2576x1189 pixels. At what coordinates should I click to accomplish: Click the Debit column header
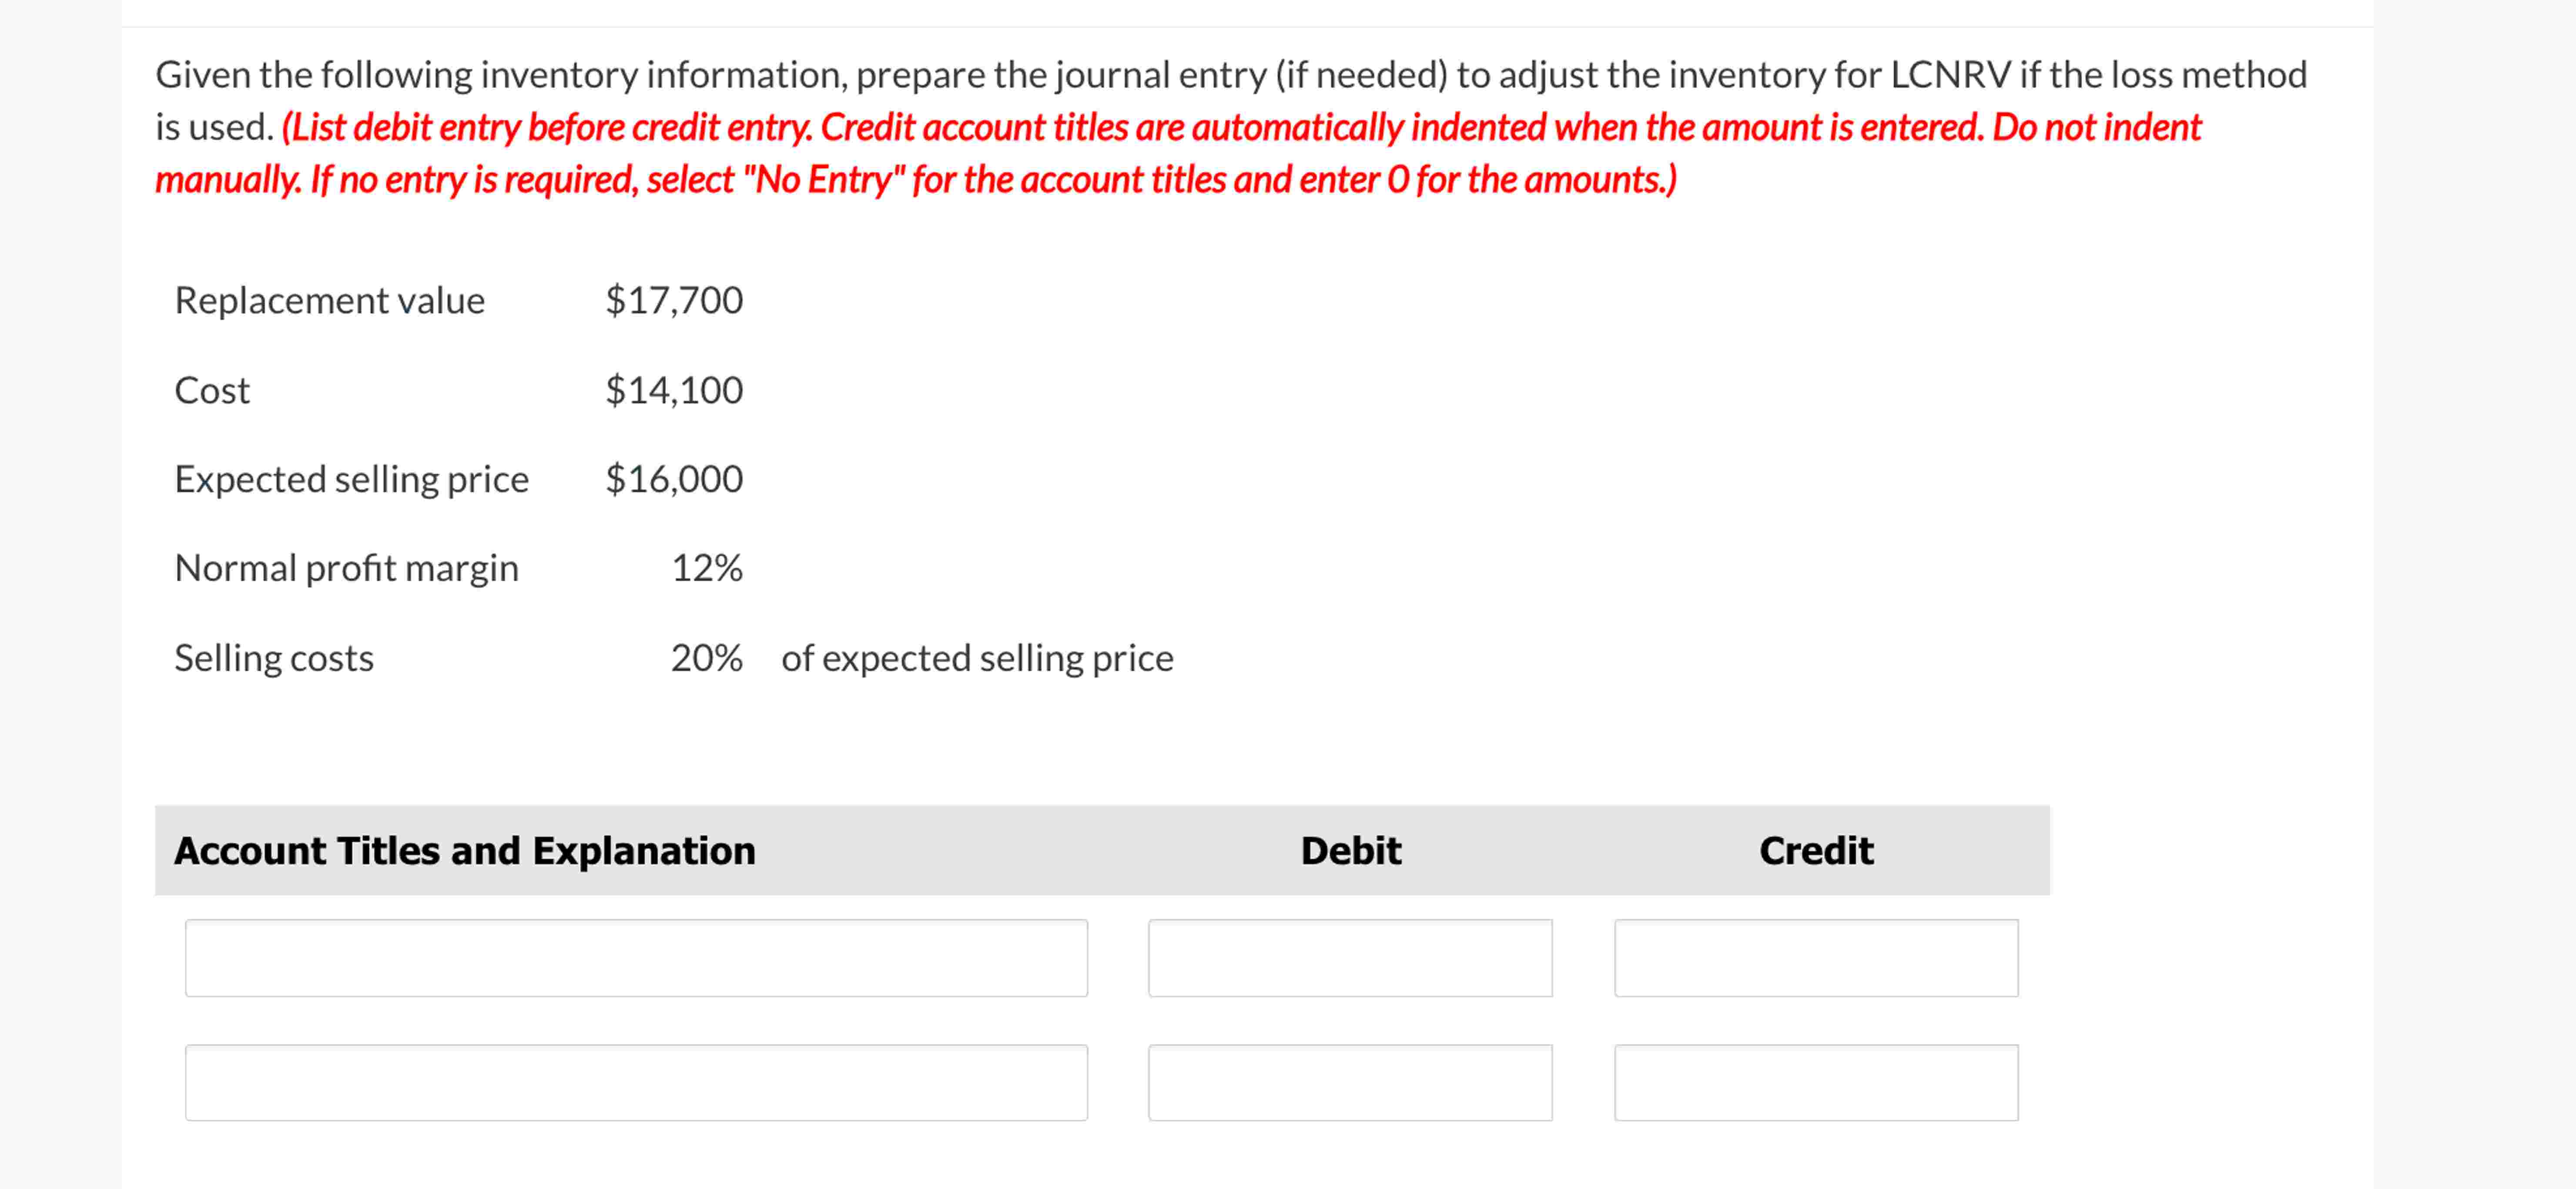[x=1350, y=851]
